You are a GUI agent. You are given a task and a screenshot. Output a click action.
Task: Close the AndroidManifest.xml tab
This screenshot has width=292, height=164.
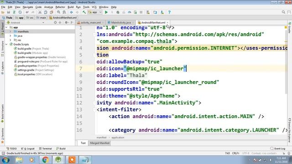point(167,22)
